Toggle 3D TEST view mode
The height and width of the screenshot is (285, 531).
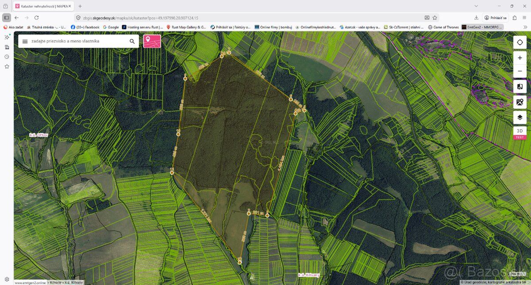[x=519, y=133]
